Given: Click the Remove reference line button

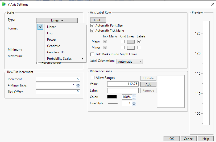Looking at the screenshot, I should tap(148, 91).
